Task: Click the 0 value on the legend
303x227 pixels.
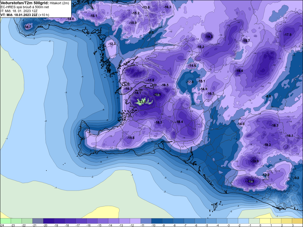Action: [260, 225]
